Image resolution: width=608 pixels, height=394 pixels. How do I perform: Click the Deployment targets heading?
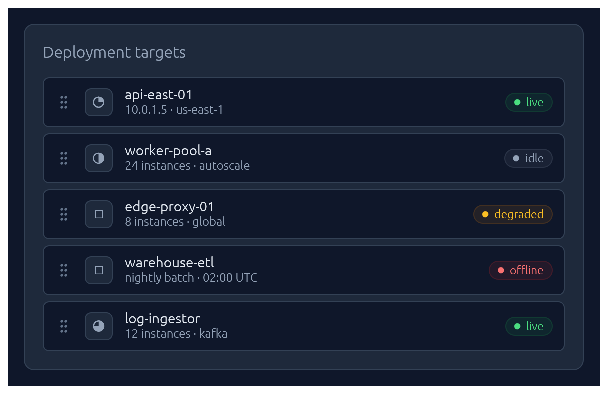114,52
